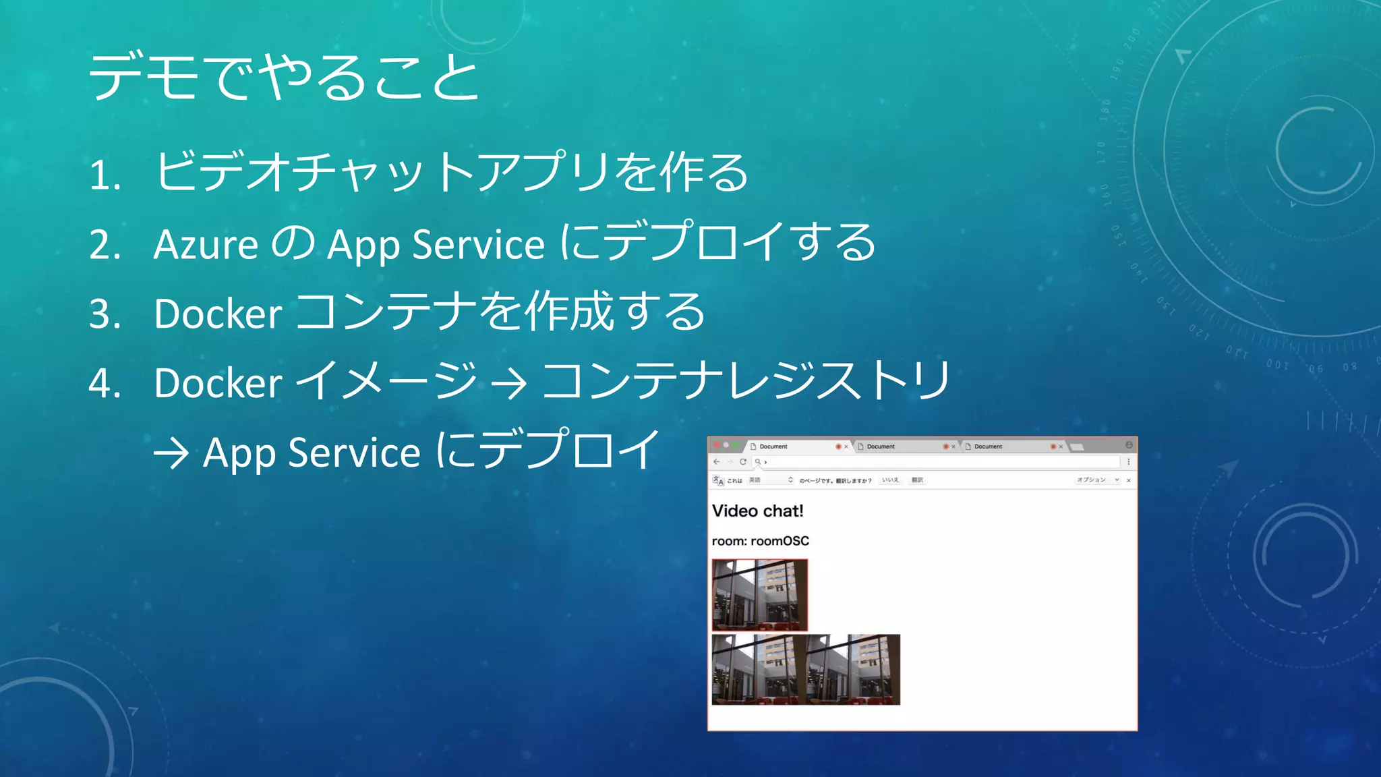The image size is (1381, 777).
Task: Click the browser back arrow
Action: tap(716, 462)
